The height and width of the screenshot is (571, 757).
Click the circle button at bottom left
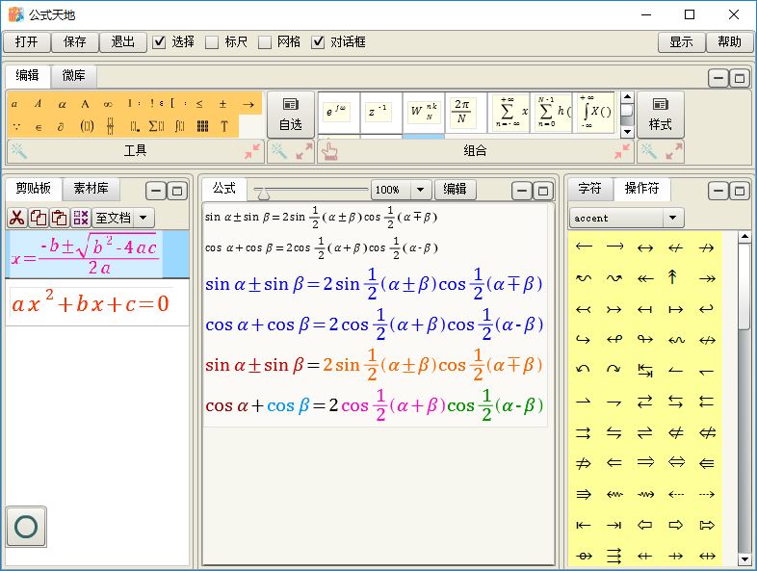27,527
